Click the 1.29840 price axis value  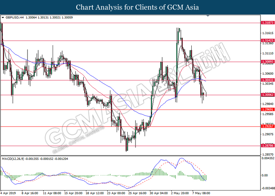(268, 104)
